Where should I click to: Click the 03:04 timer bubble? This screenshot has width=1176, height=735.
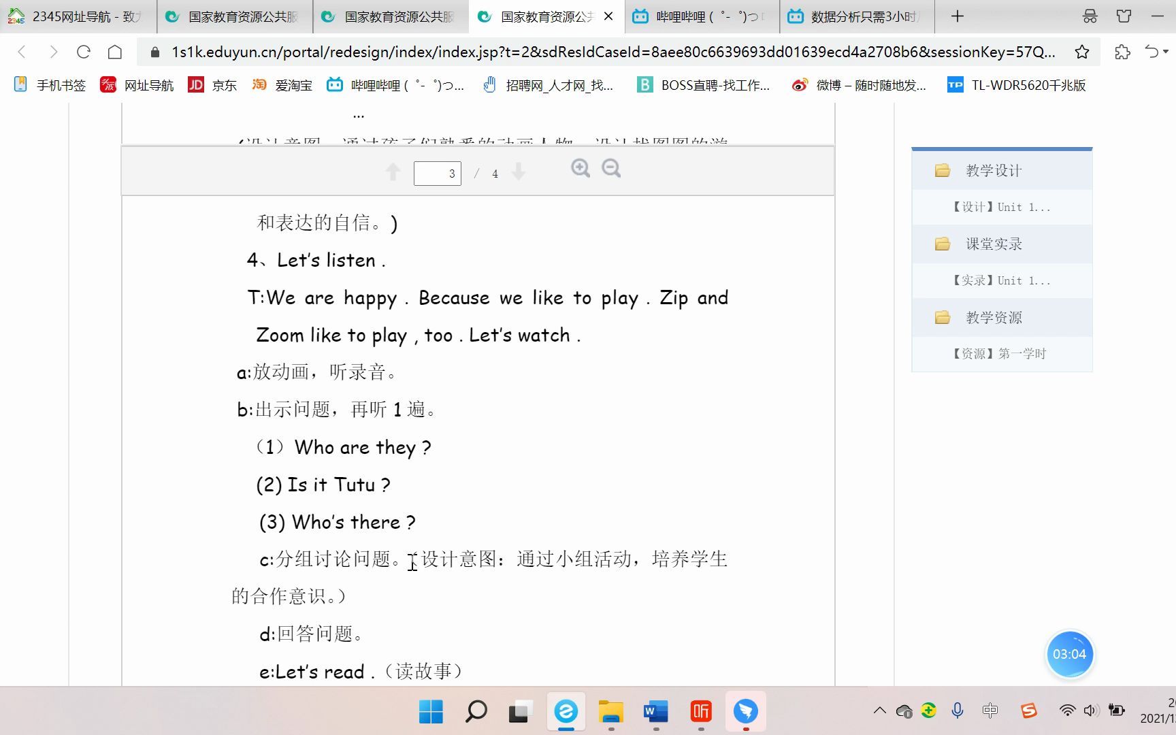[1069, 655]
